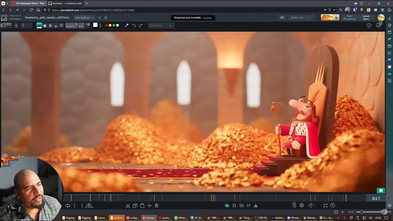Image resolution: width=393 pixels, height=221 pixels.
Task: Click the Reset zoom button
Action: (351, 212)
